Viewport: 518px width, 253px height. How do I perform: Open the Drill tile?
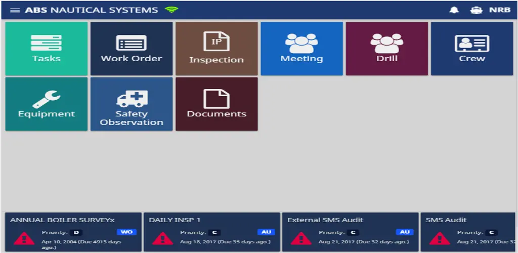[x=387, y=49]
